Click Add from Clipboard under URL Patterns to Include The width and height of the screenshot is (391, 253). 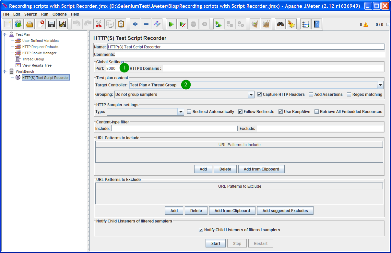[261, 169]
